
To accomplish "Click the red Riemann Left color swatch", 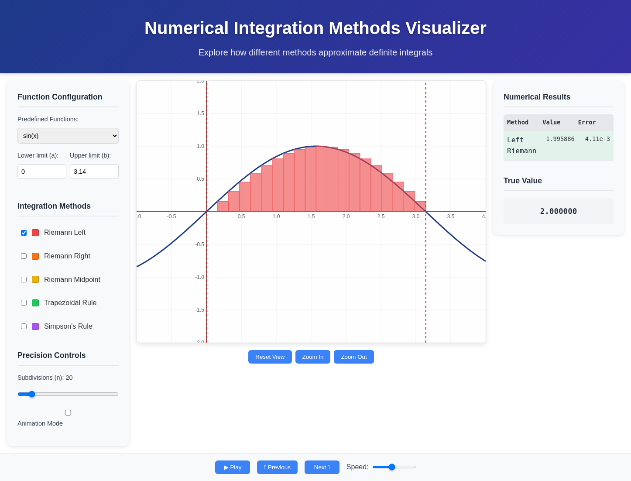I will (35, 233).
